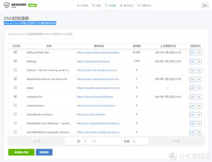Uncheck the AdAway list

15,61
